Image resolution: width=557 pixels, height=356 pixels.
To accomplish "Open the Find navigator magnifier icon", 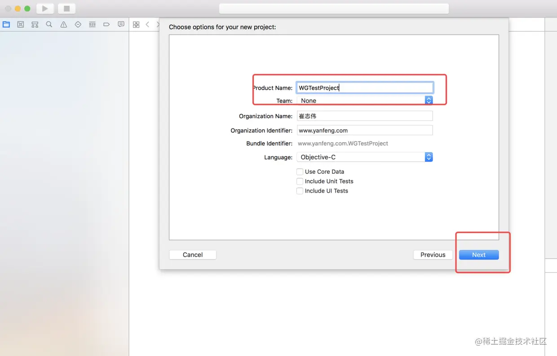I will click(49, 25).
